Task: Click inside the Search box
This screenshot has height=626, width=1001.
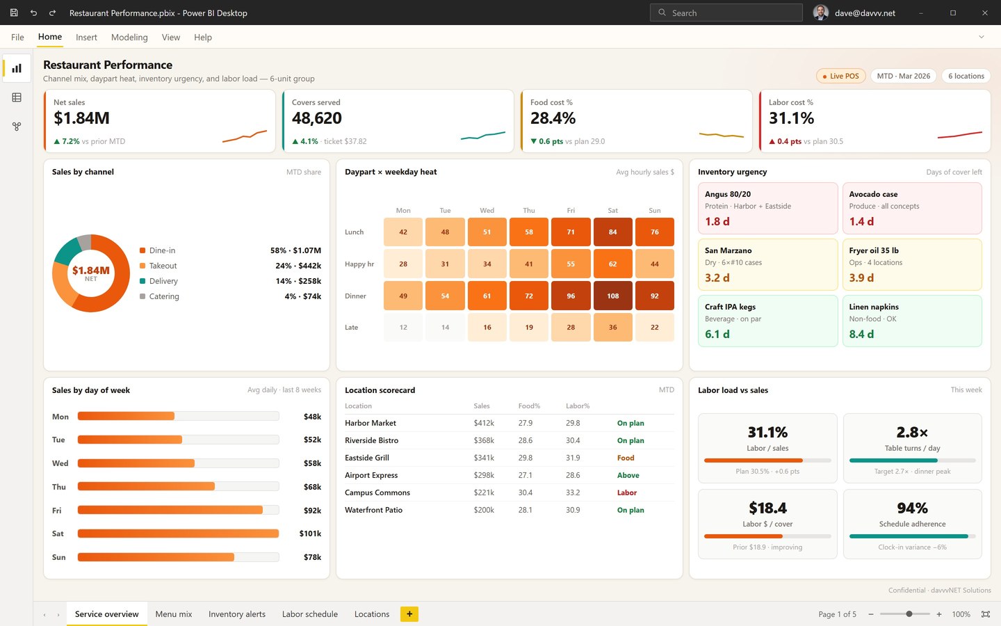Action: [726, 13]
